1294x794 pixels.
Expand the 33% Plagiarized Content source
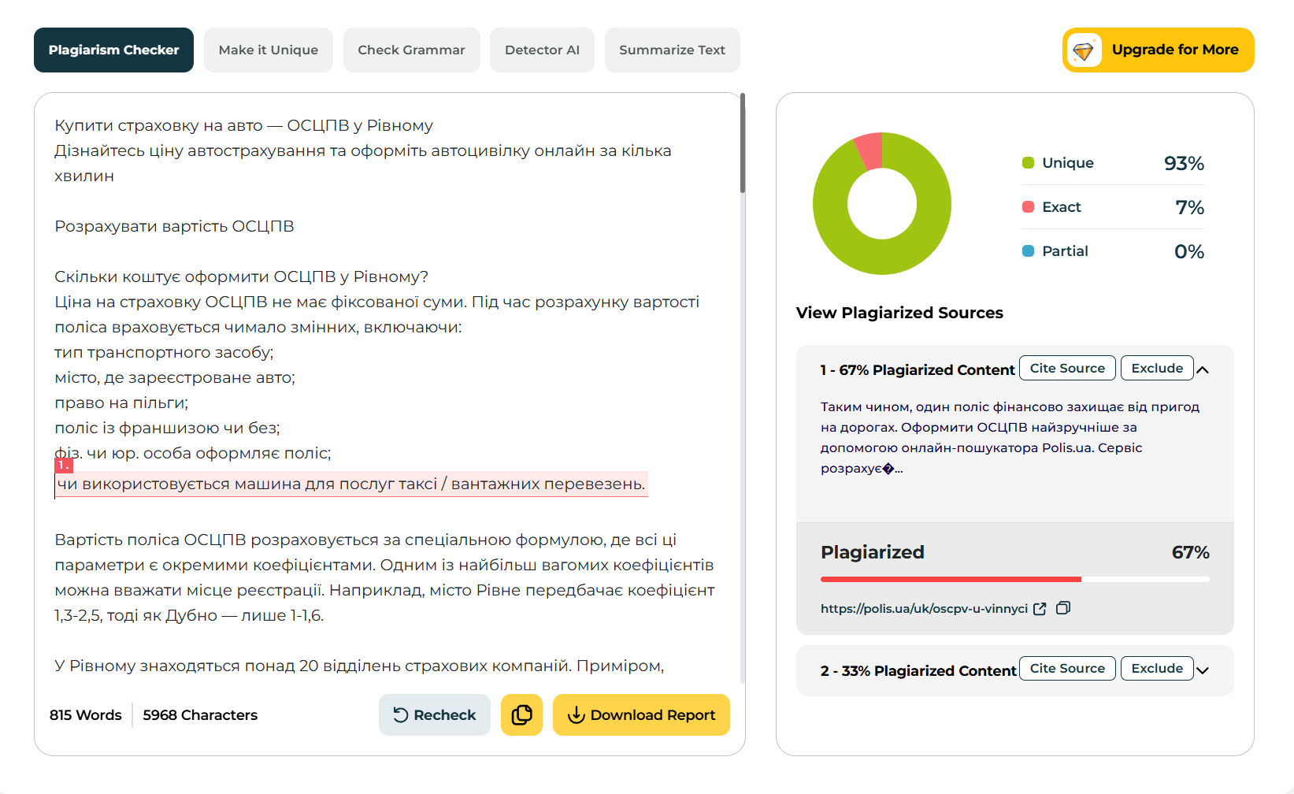(1203, 670)
